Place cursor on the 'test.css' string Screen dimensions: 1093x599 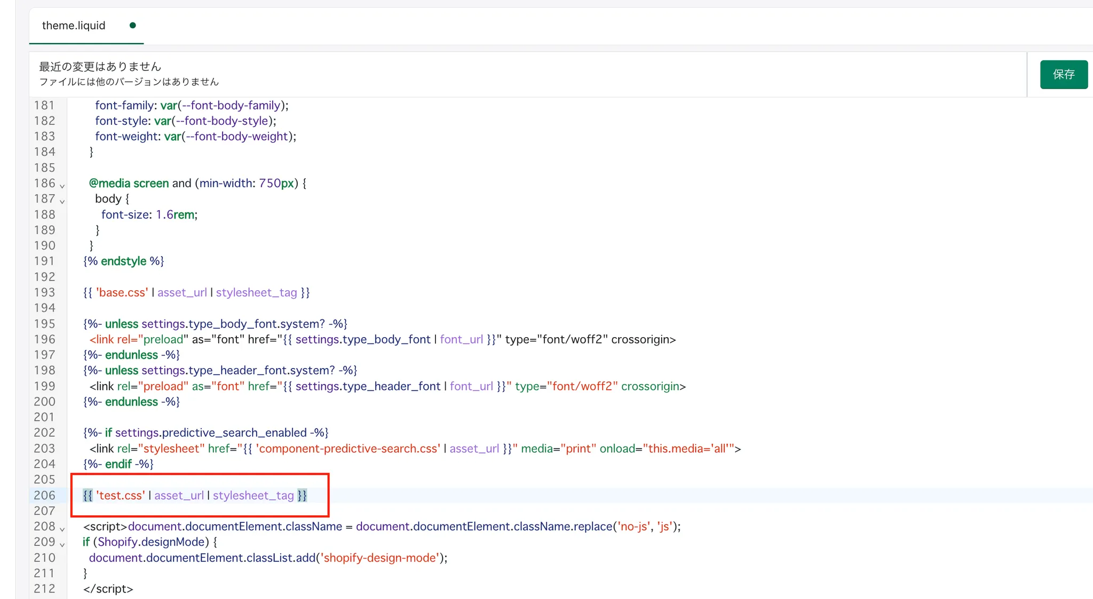point(121,496)
